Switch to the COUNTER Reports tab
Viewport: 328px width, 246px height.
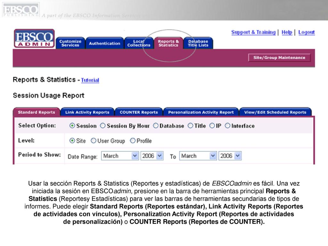click(x=139, y=112)
